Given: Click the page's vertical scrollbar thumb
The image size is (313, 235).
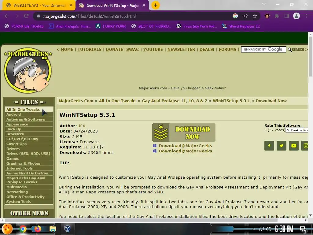Looking at the screenshot, I should click(311, 57).
